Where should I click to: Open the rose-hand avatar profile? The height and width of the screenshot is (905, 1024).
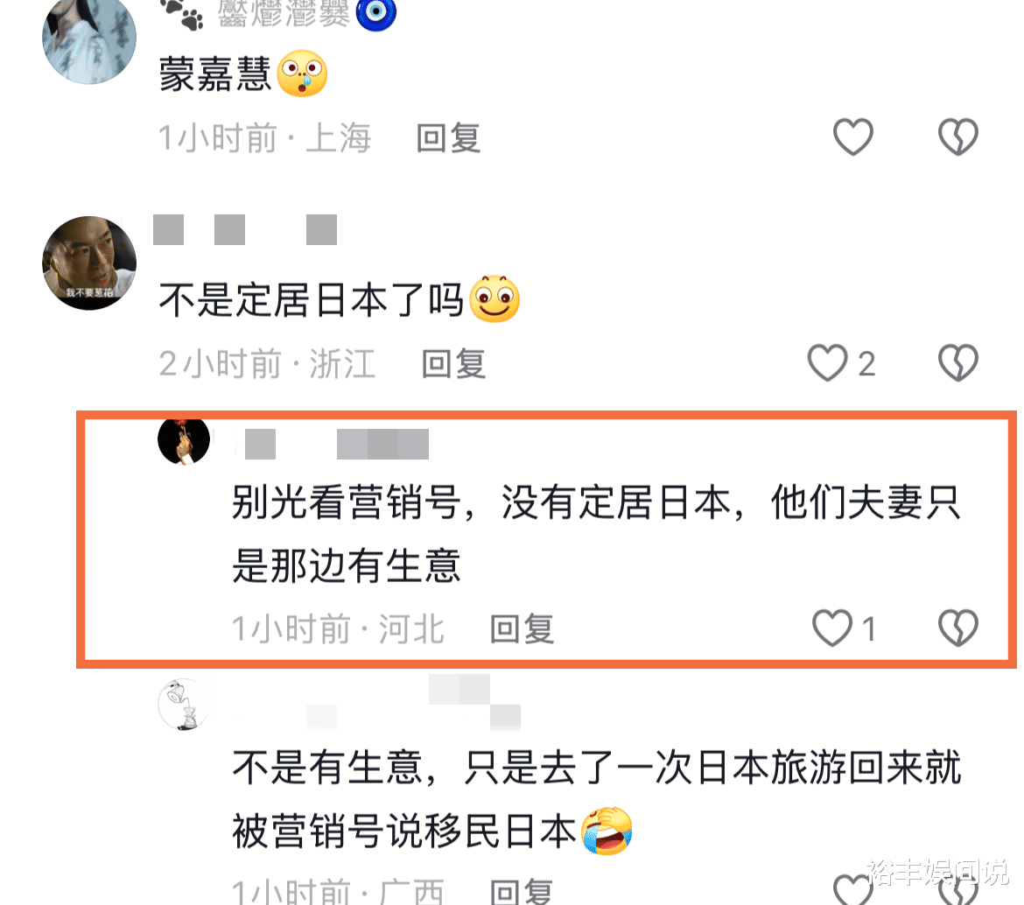click(x=184, y=441)
